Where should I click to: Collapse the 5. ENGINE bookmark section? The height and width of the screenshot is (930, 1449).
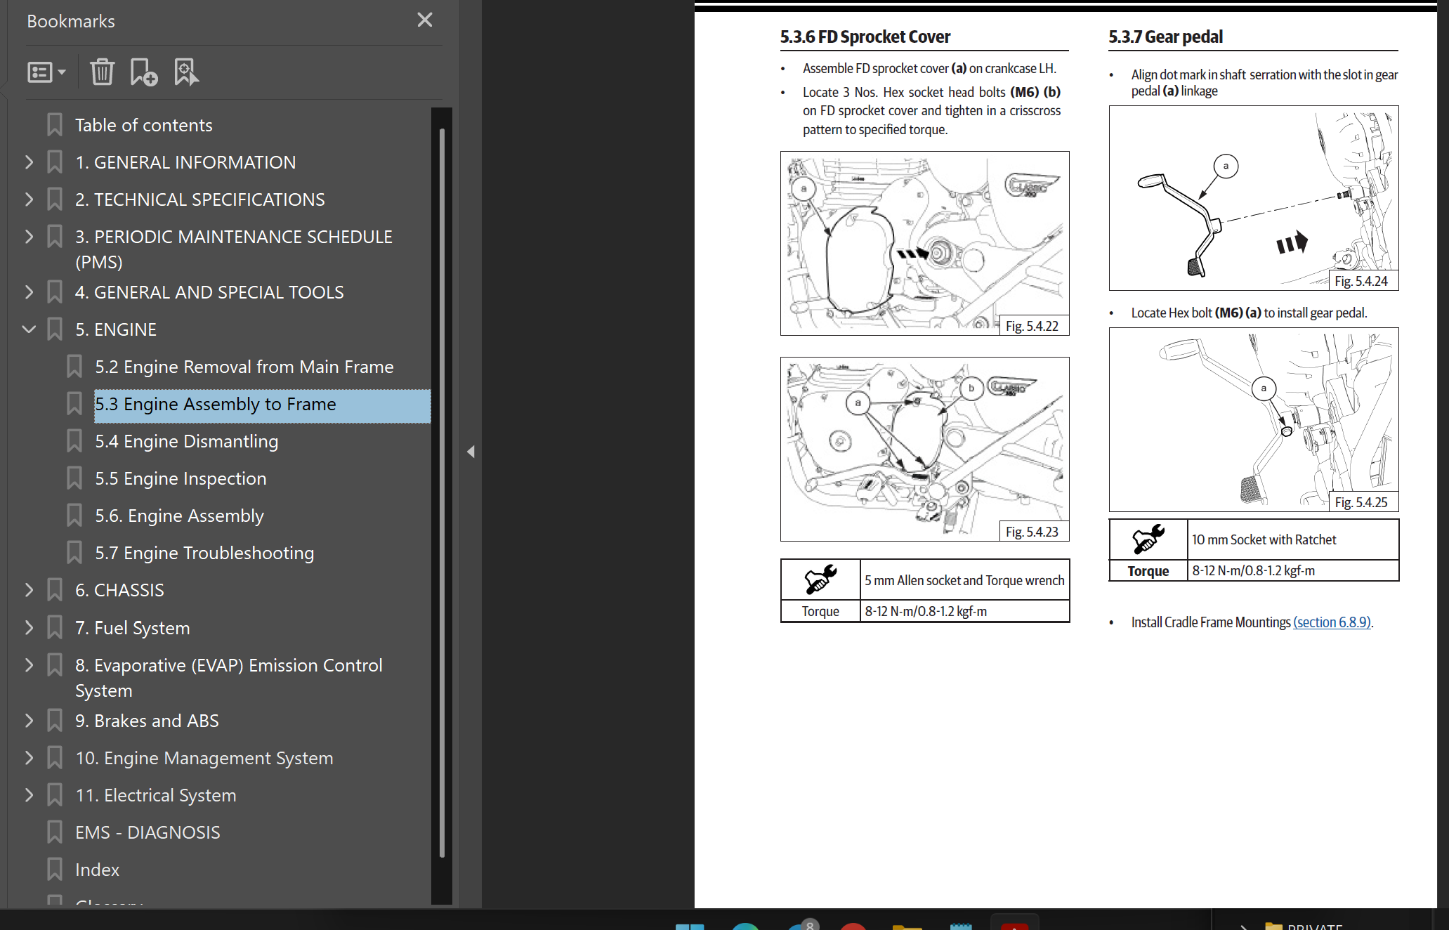pos(29,329)
